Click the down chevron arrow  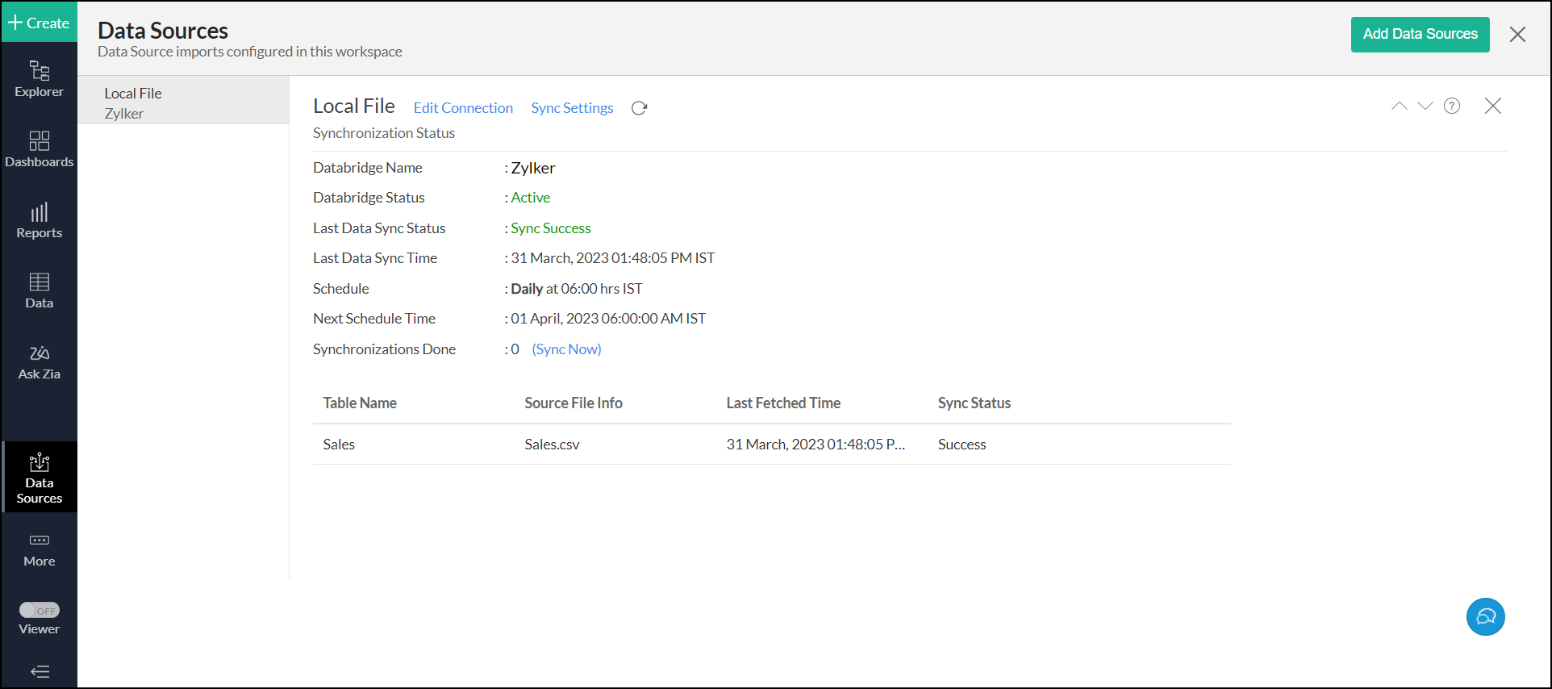pos(1425,106)
